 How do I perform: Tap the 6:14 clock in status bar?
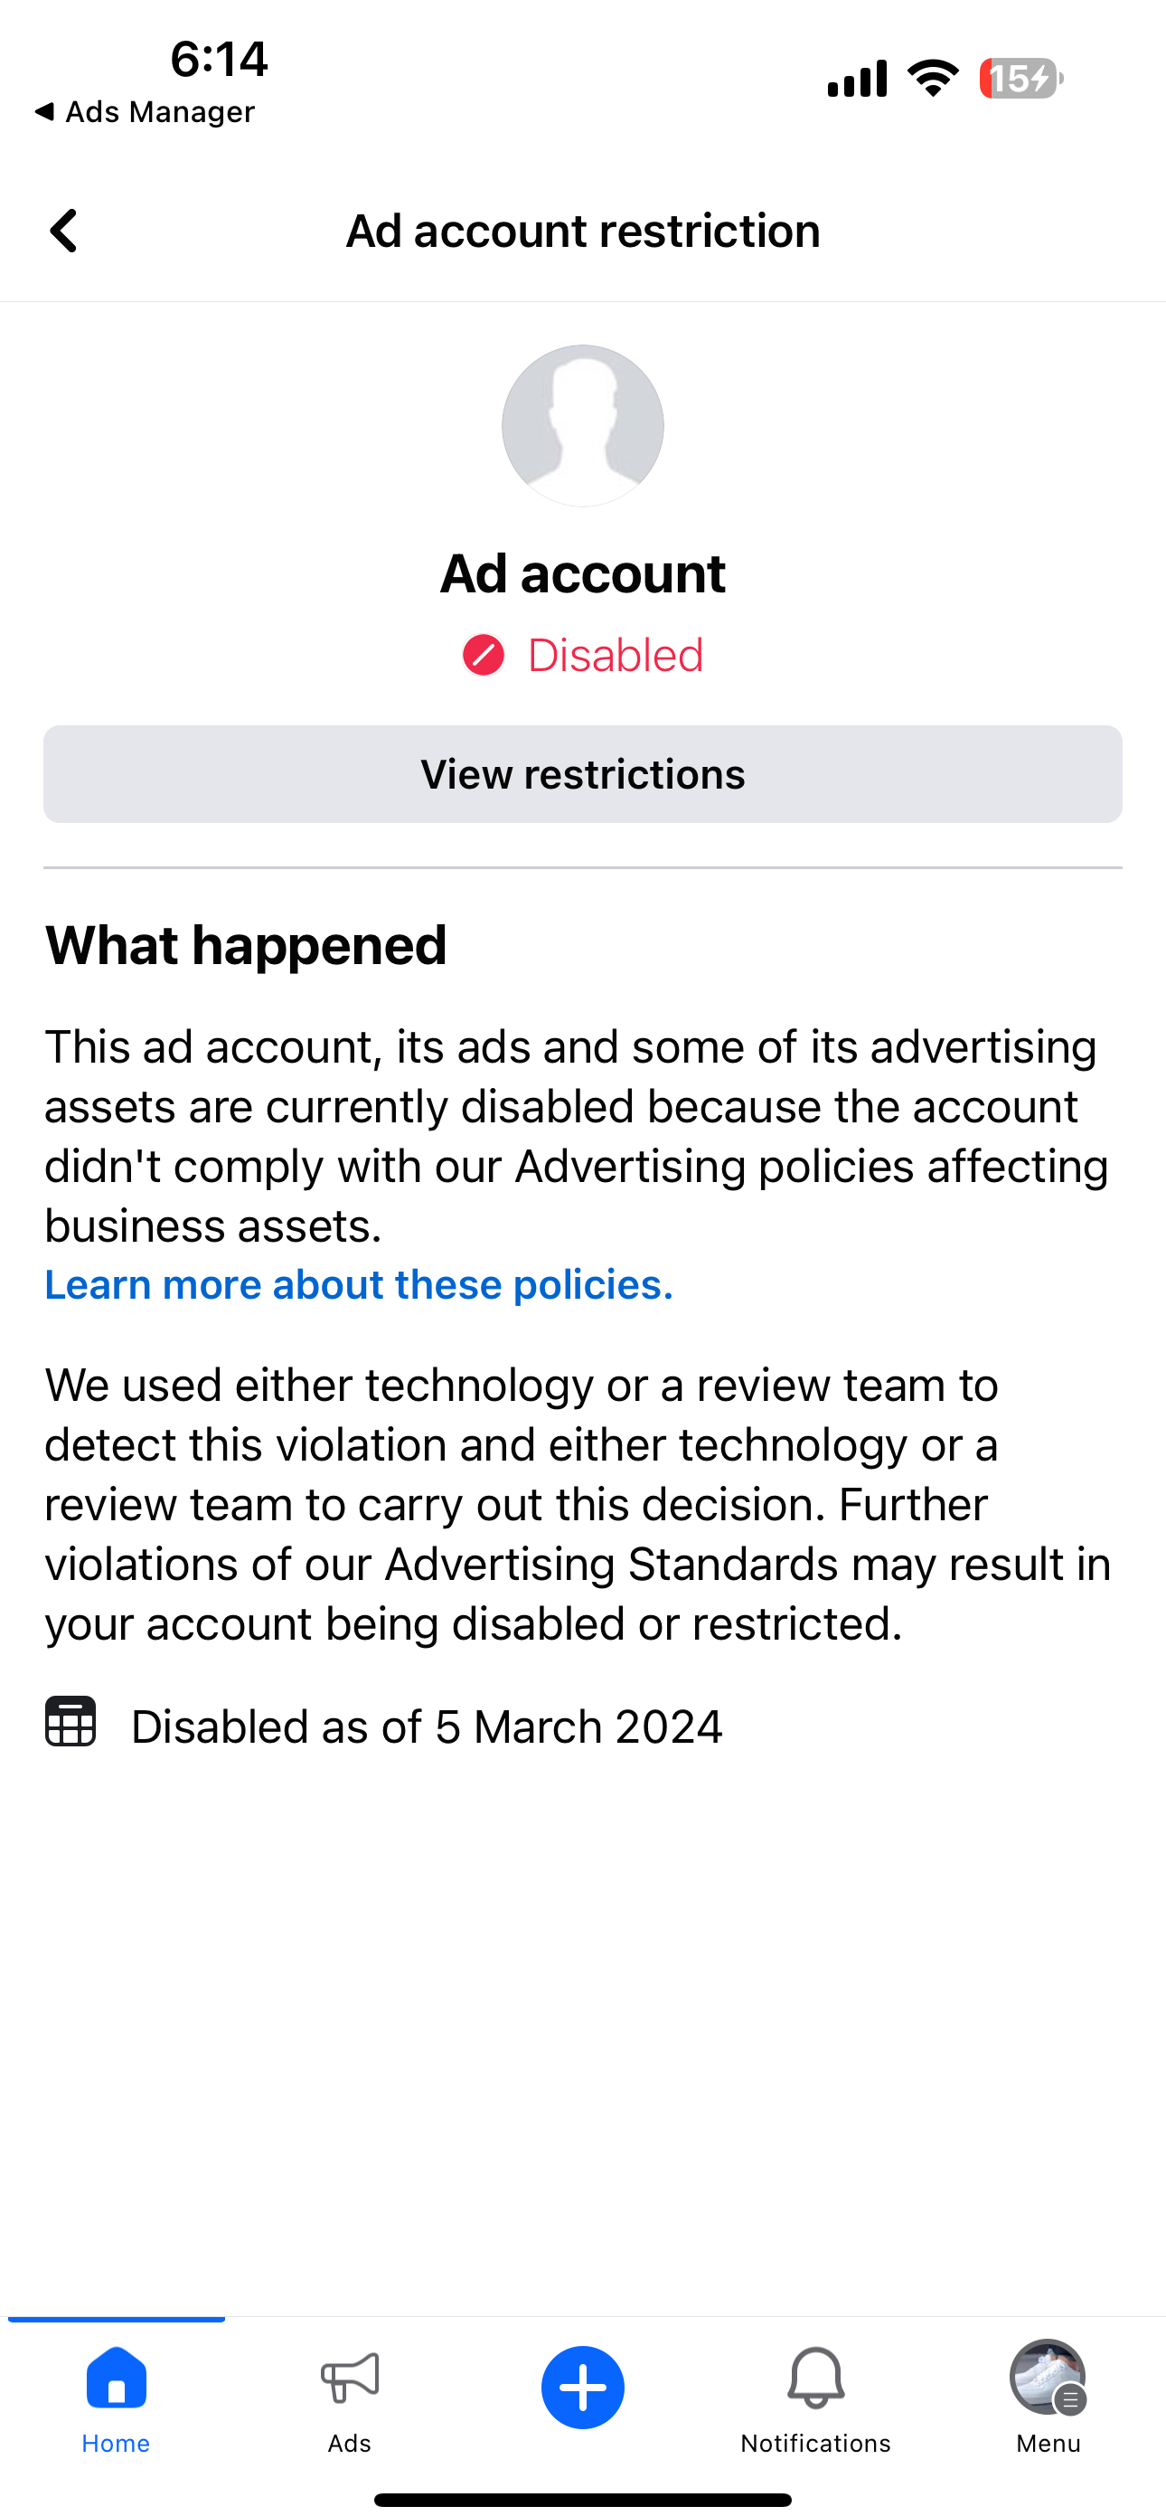219,59
